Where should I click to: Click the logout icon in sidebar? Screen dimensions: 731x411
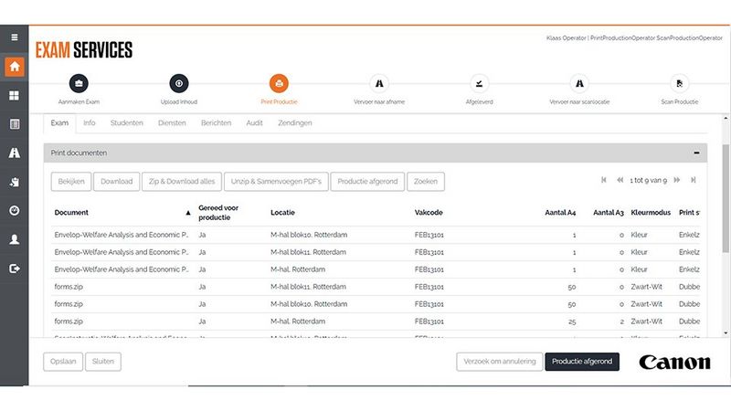tap(14, 269)
